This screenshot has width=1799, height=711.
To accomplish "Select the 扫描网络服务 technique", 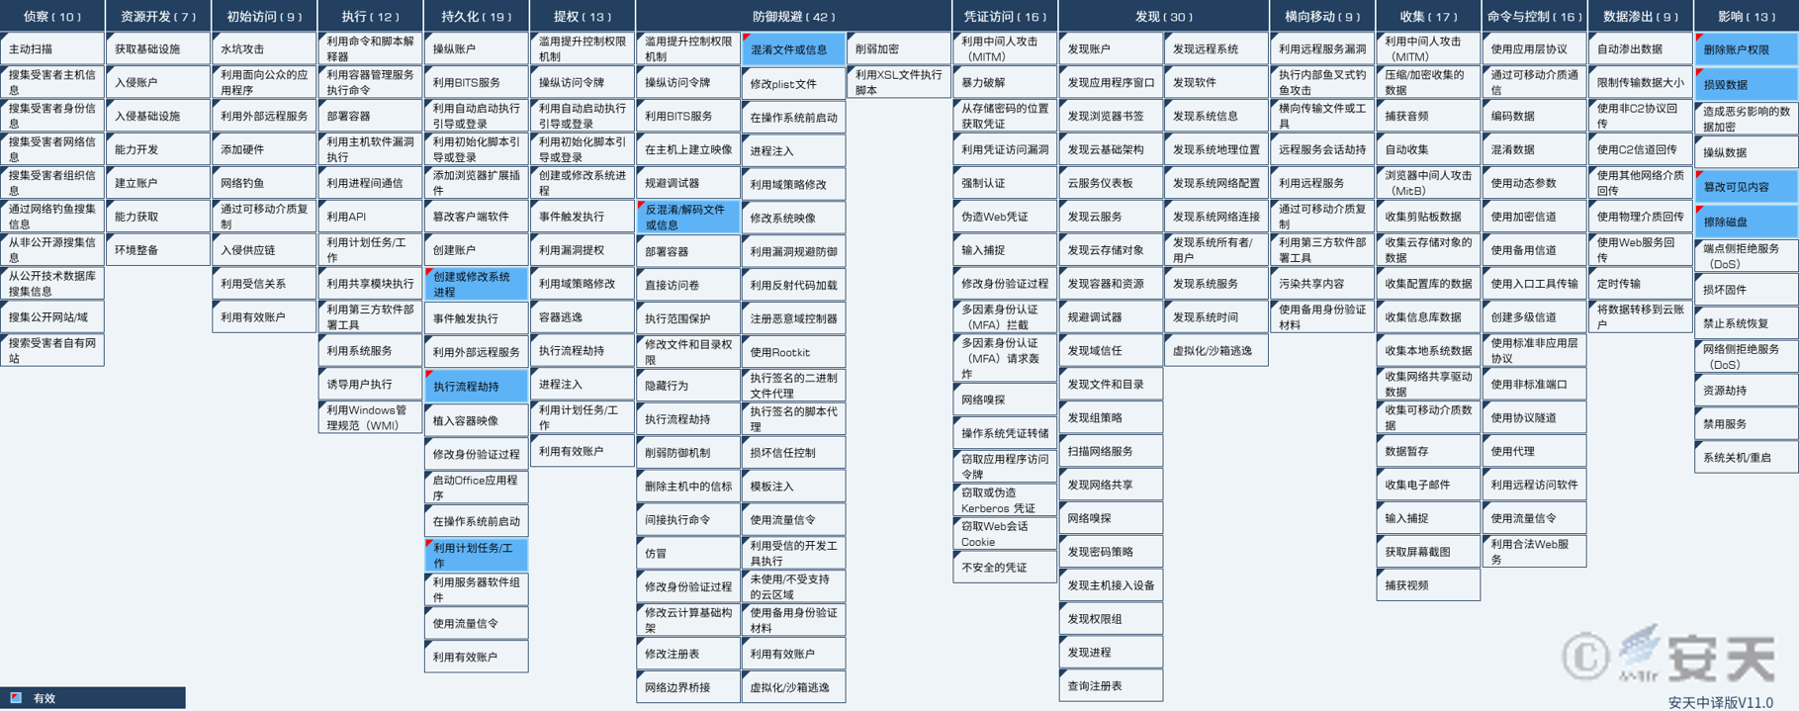I will click(x=1111, y=451).
